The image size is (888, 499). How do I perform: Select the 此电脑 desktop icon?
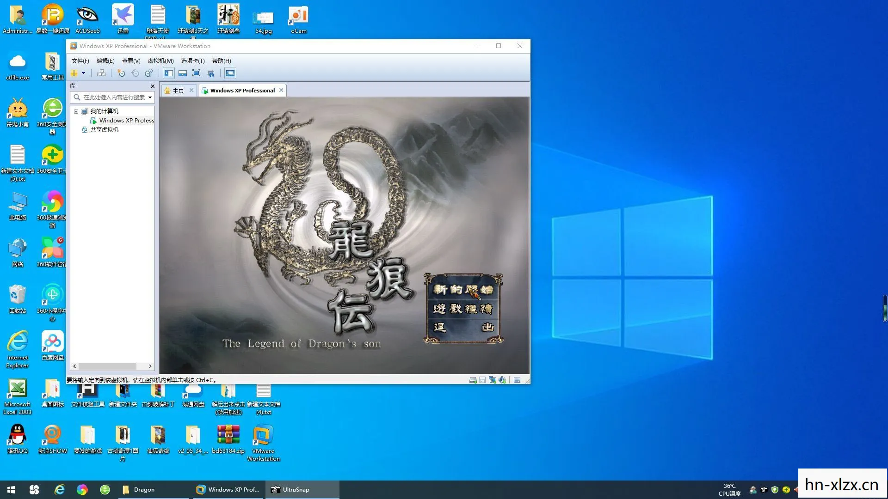pos(18,206)
